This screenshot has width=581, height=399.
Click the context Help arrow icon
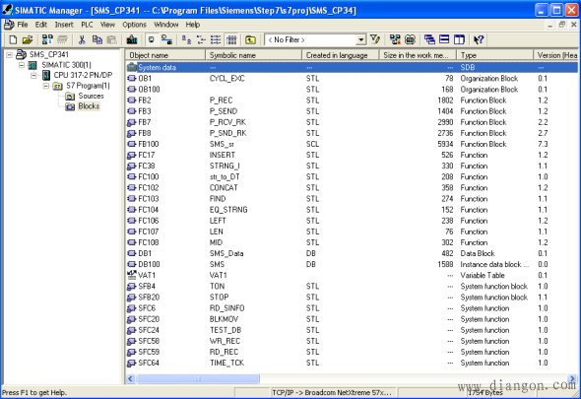(x=479, y=39)
